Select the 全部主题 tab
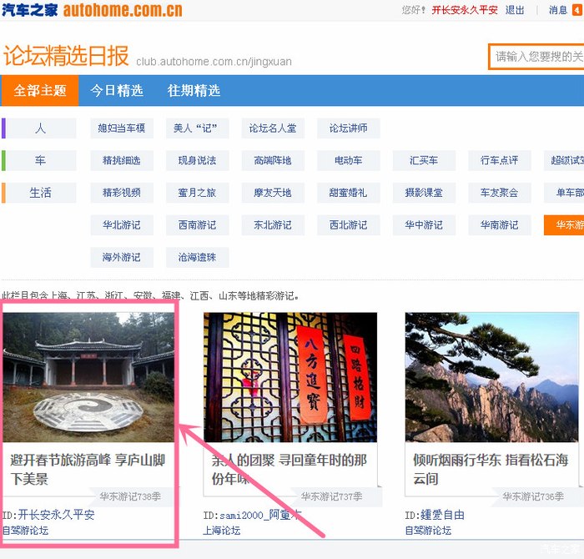Image resolution: width=584 pixels, height=559 pixels. tap(40, 91)
